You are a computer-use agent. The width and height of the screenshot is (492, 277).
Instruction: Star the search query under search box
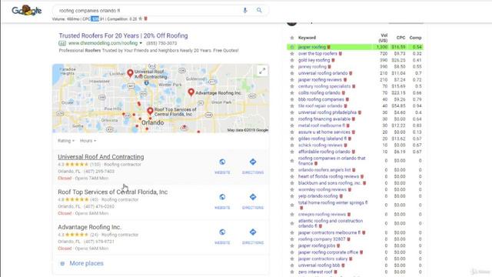pos(141,18)
